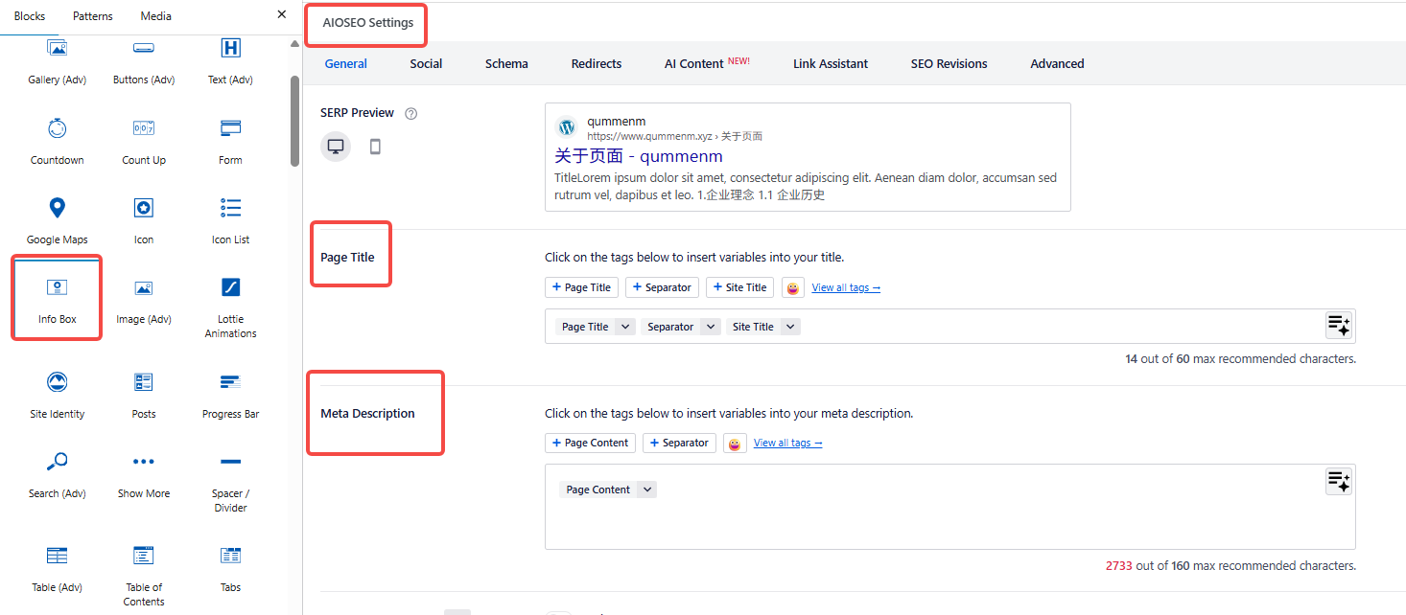Add the Site Title tag to title

739,286
